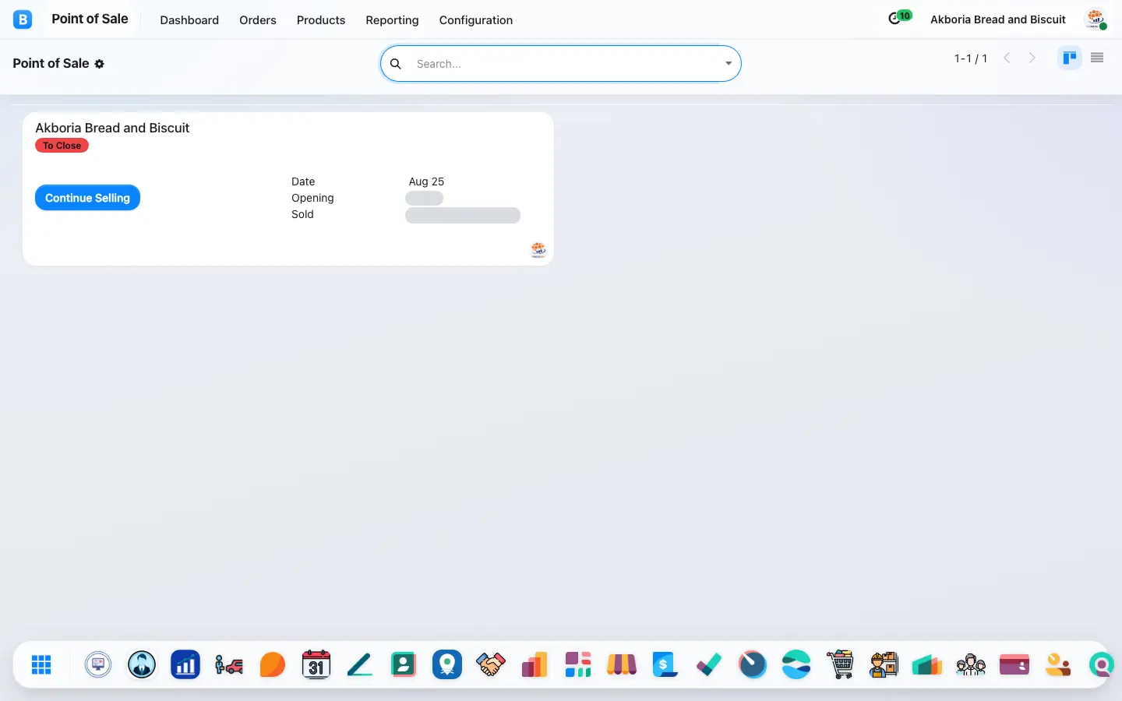Open the man-in-suit avatar app in dock
Viewport: 1122px width, 701px height.
[142, 664]
